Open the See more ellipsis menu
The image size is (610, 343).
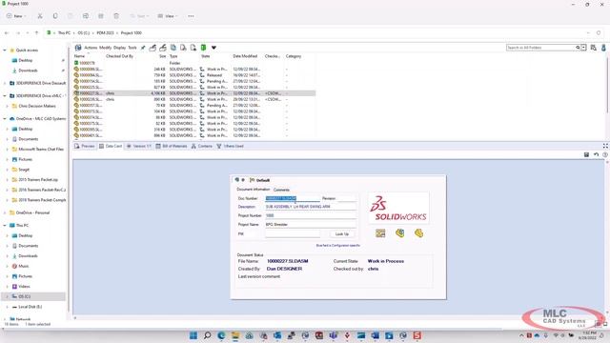tap(191, 16)
